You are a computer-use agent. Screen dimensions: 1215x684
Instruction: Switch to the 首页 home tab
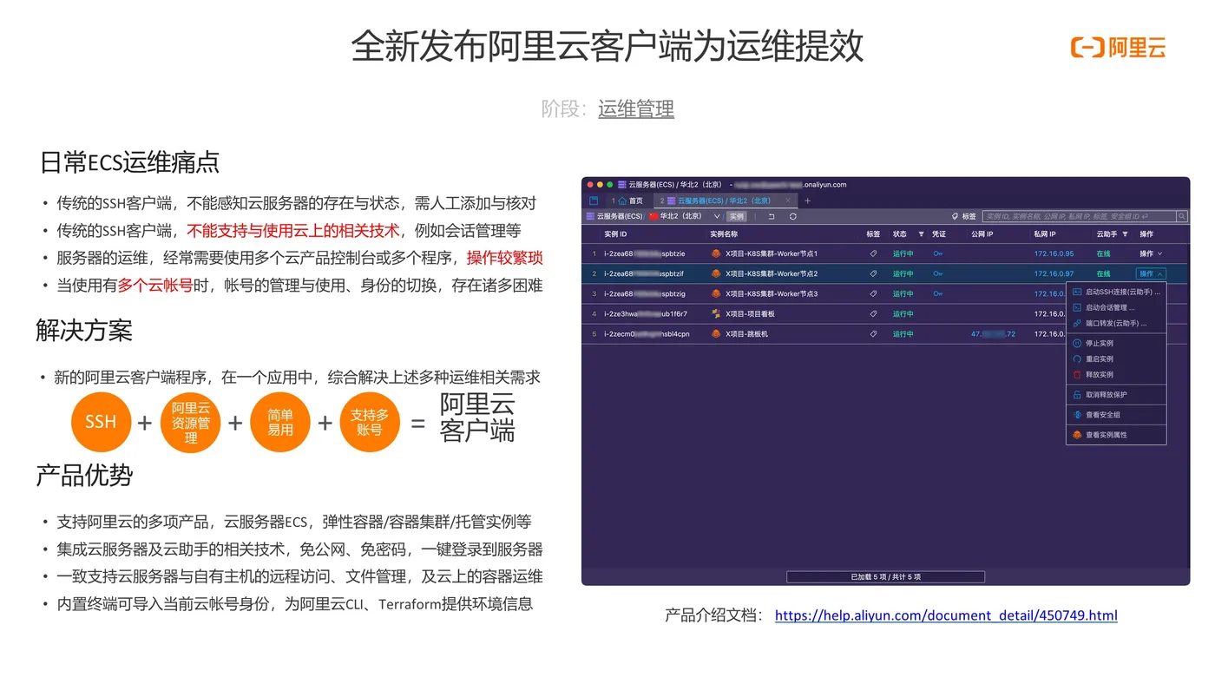(x=627, y=201)
